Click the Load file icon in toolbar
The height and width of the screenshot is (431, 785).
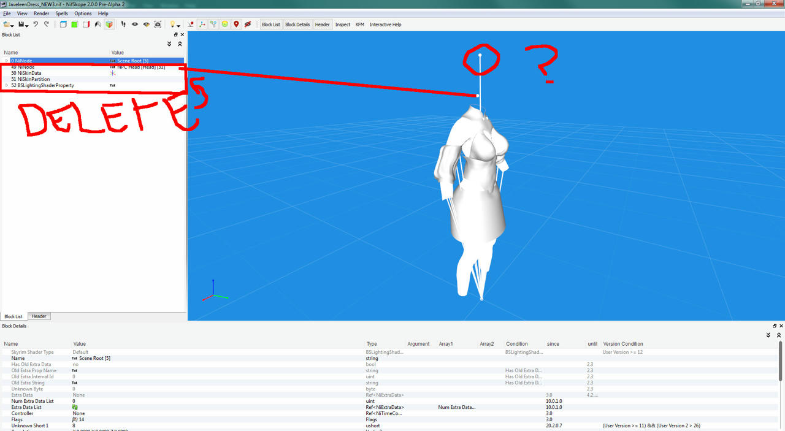[7, 25]
